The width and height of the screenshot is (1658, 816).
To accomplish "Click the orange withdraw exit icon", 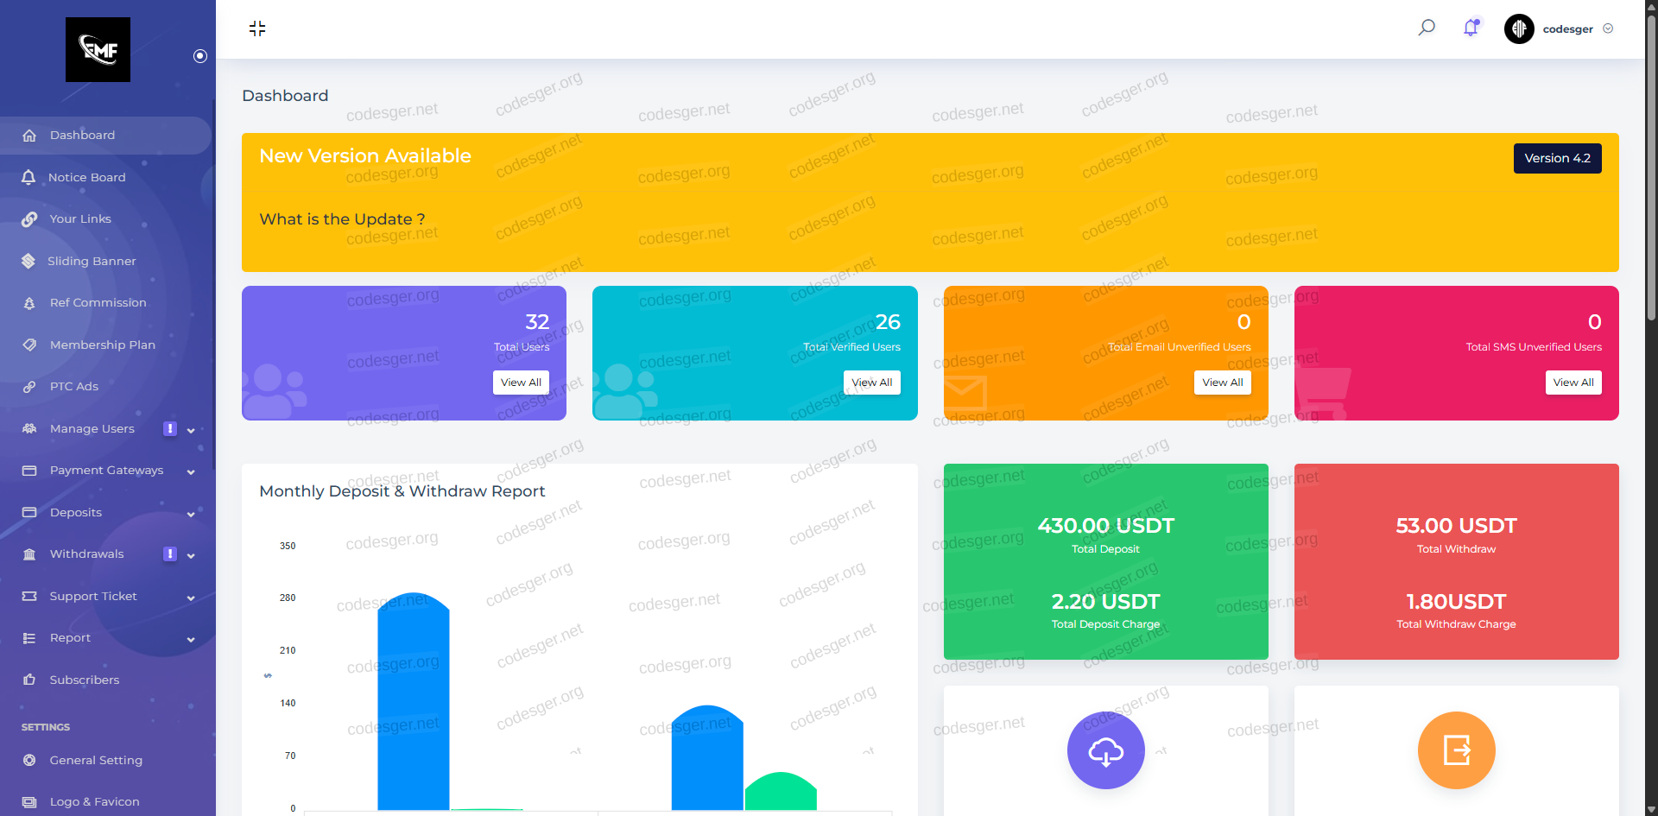I will tap(1456, 750).
